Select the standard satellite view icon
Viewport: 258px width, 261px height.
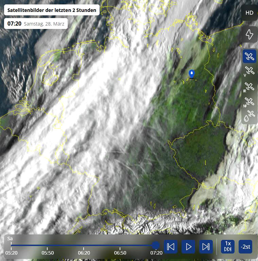pyautogui.click(x=249, y=56)
